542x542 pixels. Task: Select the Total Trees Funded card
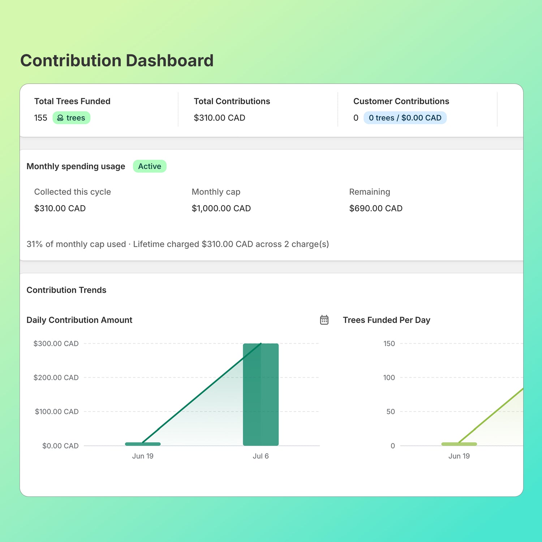click(x=99, y=109)
